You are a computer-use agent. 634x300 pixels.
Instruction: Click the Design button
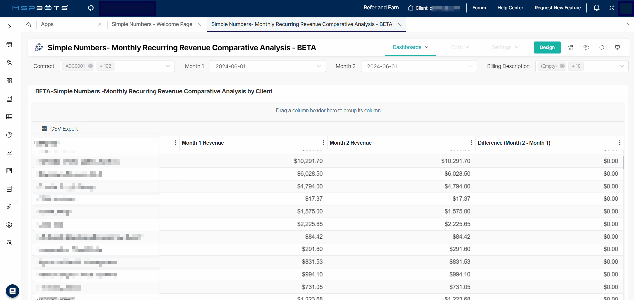coord(547,47)
